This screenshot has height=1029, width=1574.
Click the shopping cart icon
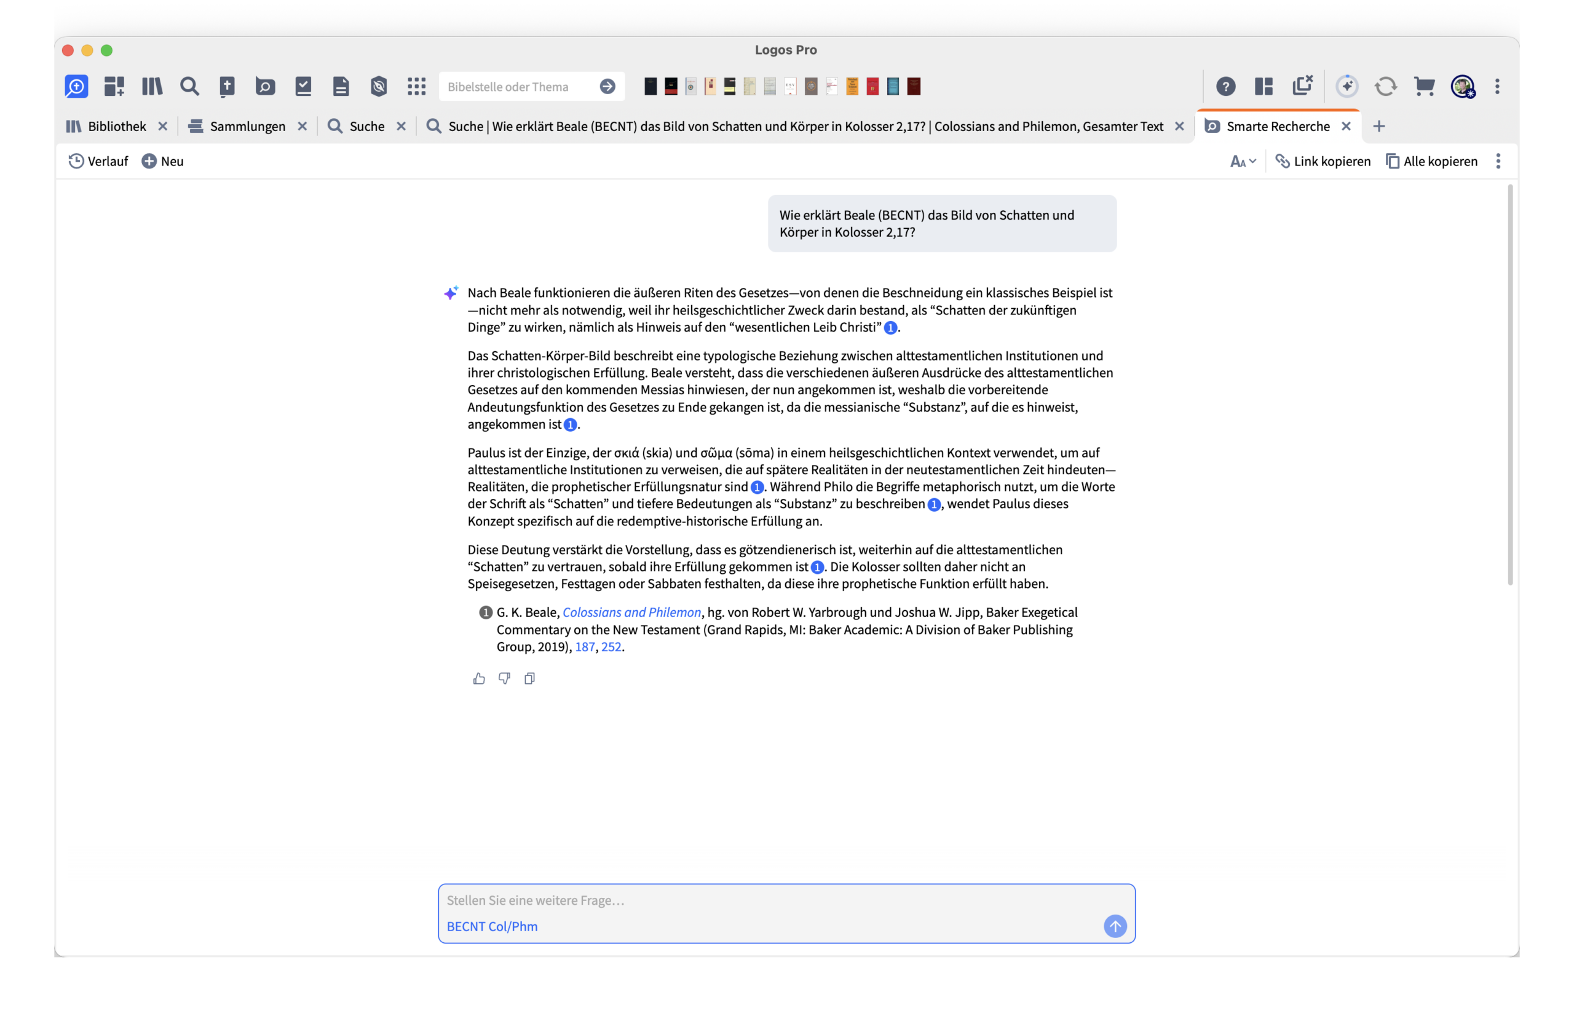1424,86
